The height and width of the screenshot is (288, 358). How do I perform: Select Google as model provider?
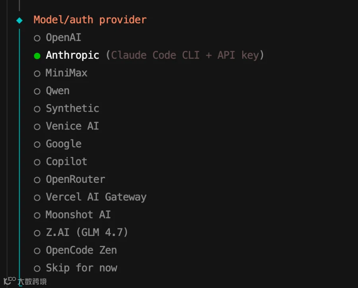coord(58,144)
